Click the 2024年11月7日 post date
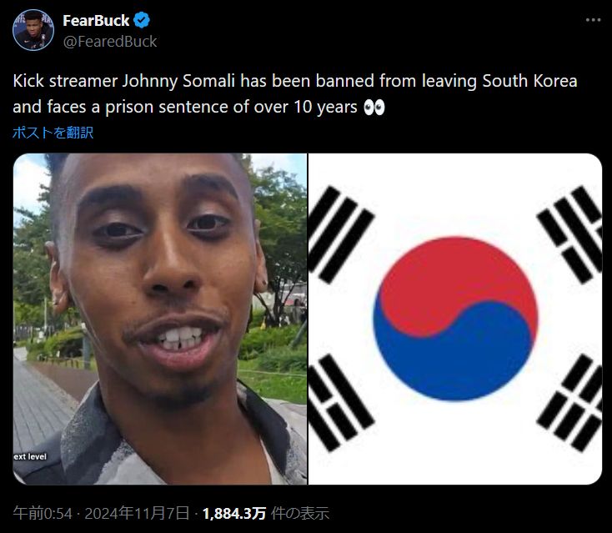Image resolution: width=612 pixels, height=533 pixels. (137, 513)
